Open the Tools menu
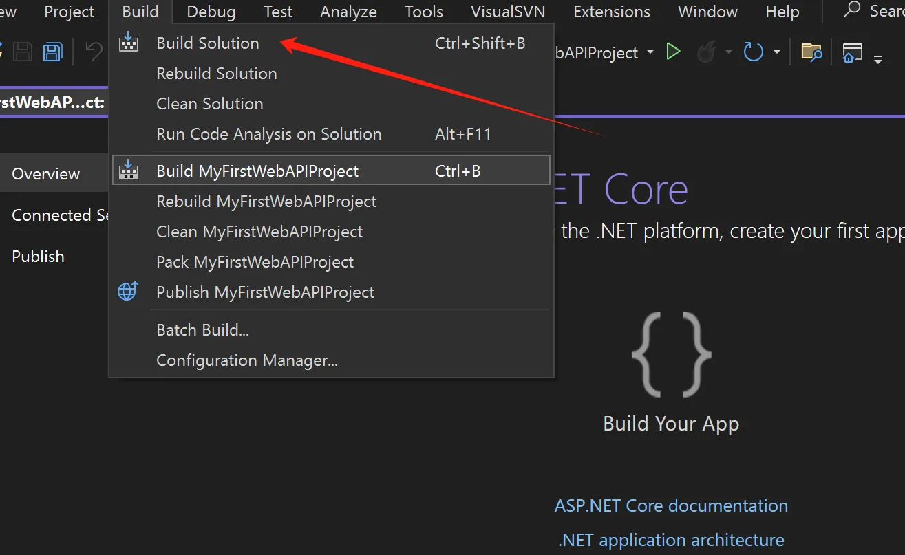Viewport: 905px width, 555px height. 424,12
